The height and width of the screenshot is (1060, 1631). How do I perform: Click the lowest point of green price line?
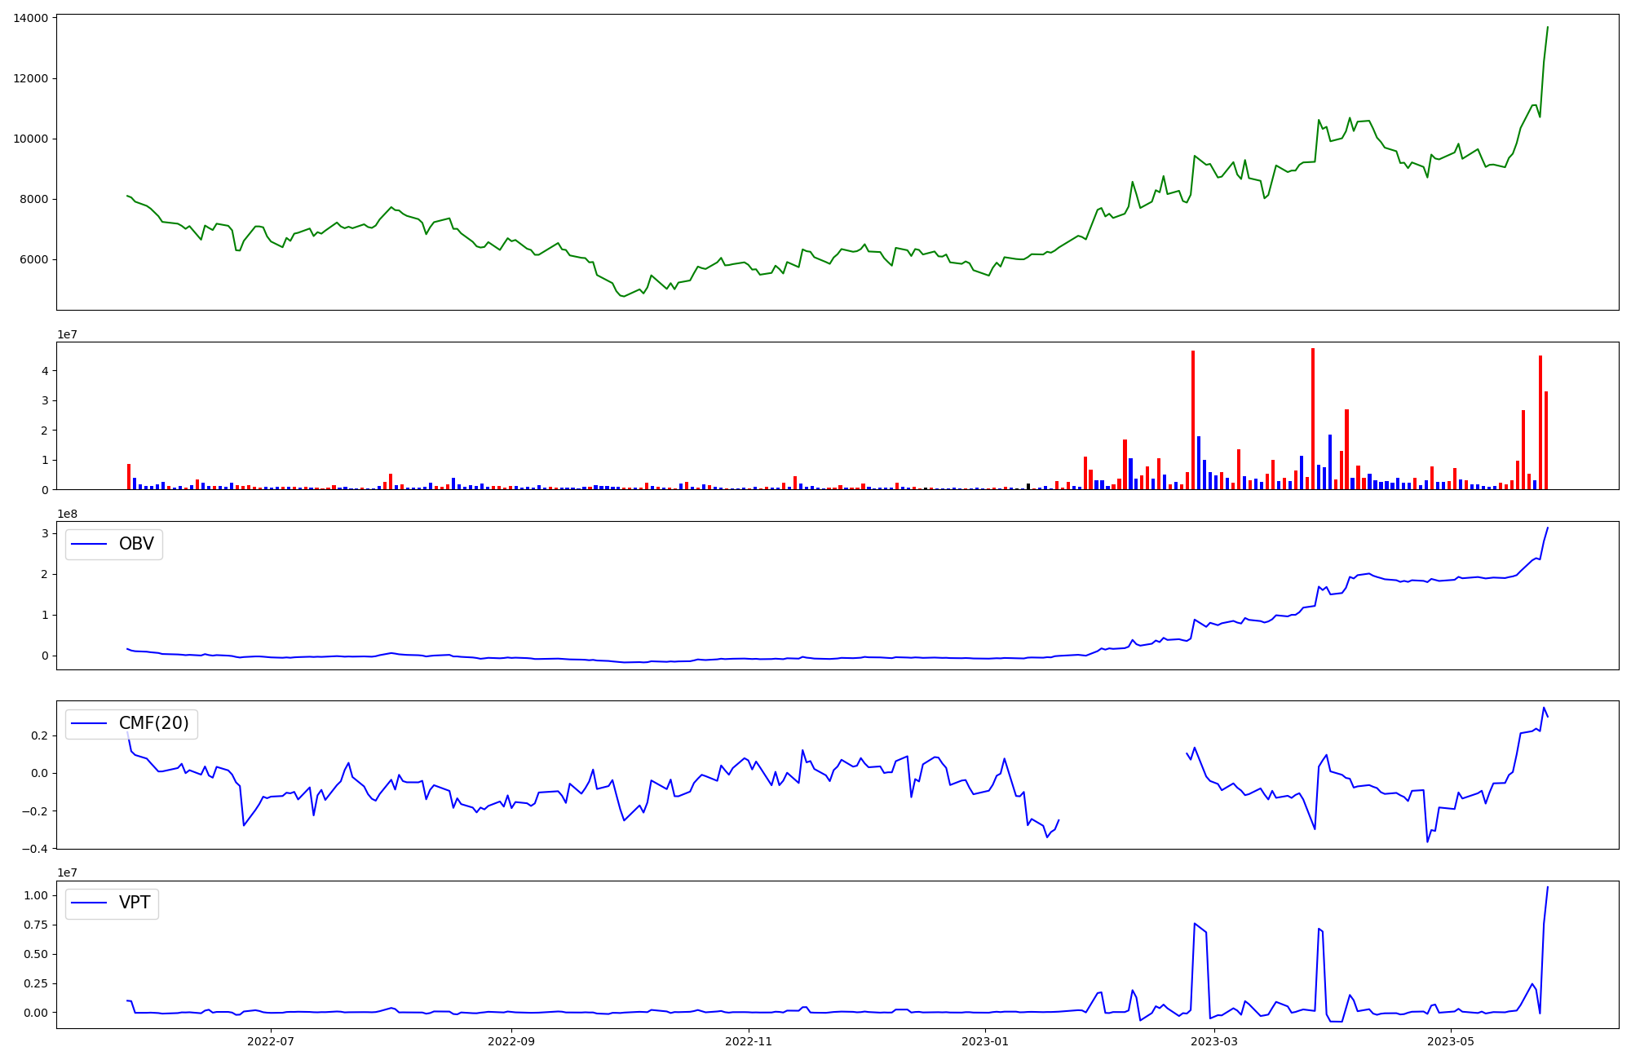pyautogui.click(x=623, y=296)
